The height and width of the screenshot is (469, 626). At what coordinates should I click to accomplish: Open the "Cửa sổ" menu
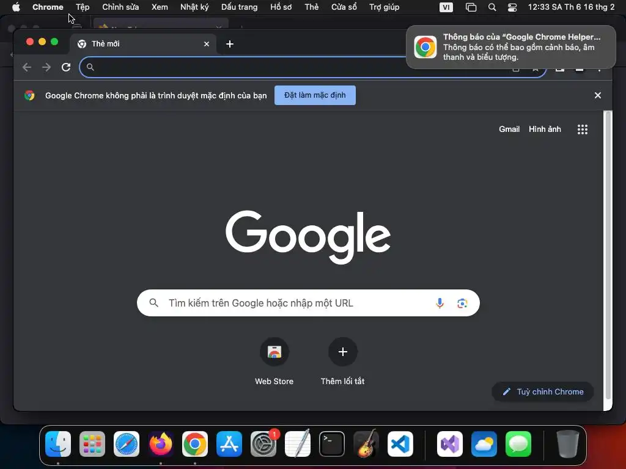click(x=344, y=7)
